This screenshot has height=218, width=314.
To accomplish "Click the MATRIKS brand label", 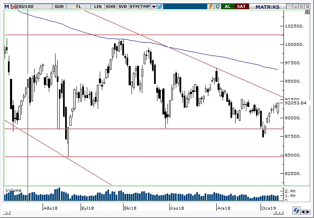I will (x=267, y=7).
